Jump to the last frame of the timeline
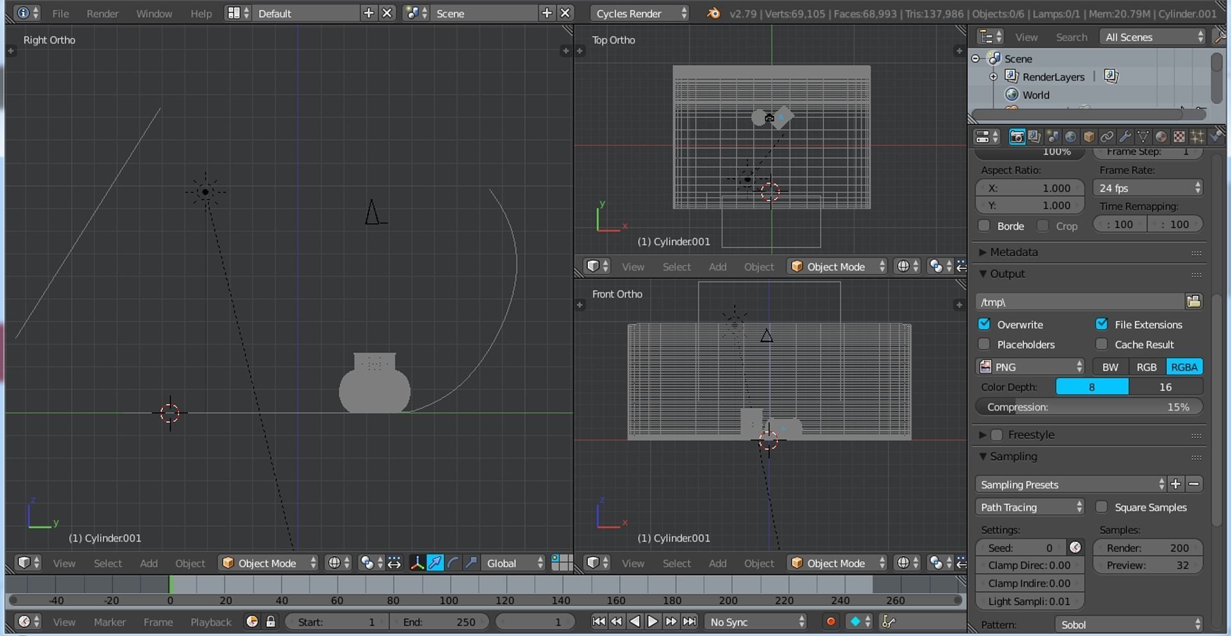 click(x=689, y=621)
